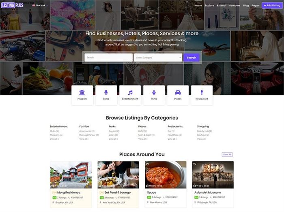Open the Pages menu
Viewport: 284px width, 212px height.
[x=255, y=6]
